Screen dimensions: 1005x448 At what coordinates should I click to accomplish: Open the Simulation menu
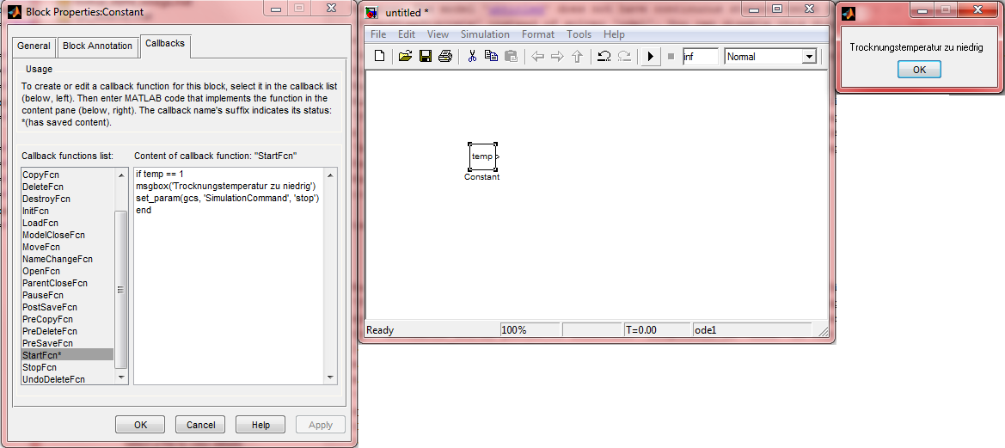485,34
